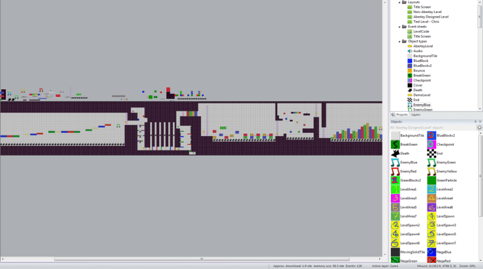Select the EnemyYellow music note object
This screenshot has height=269, width=483.
pyautogui.click(x=442, y=171)
